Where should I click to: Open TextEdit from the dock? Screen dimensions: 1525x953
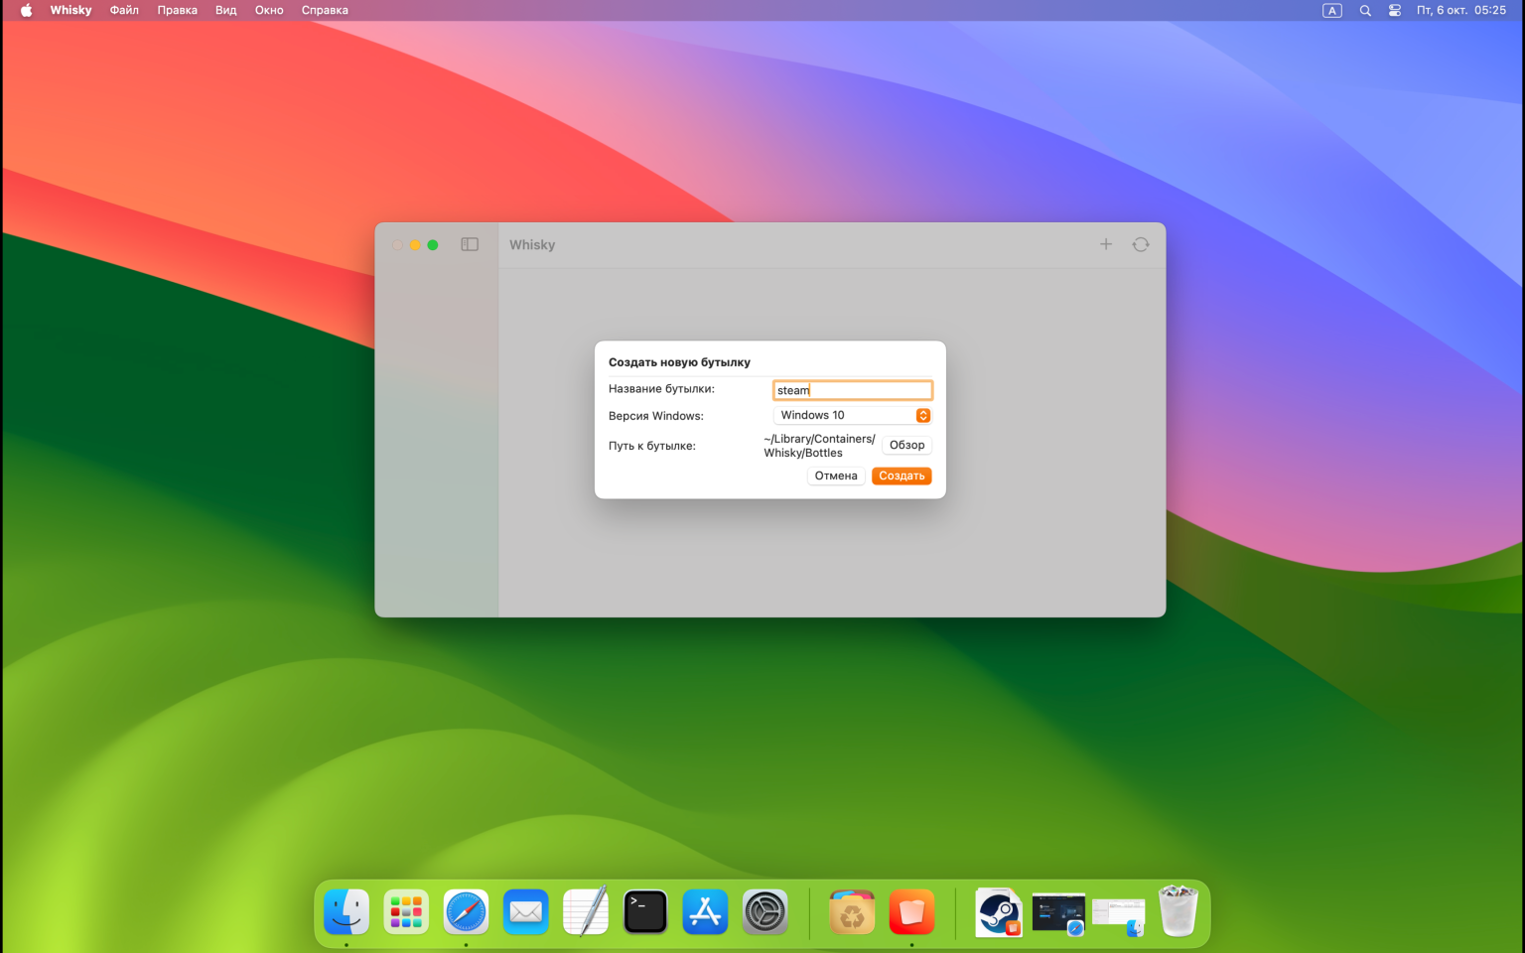click(586, 911)
